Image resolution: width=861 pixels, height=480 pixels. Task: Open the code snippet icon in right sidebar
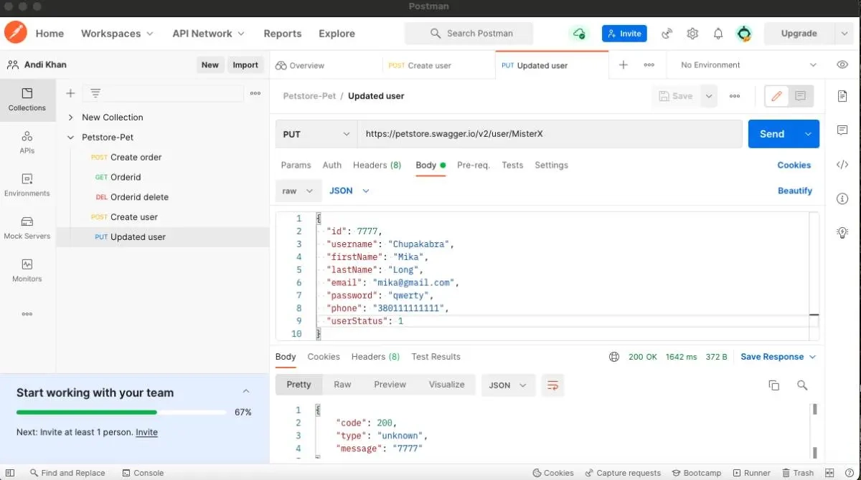click(842, 165)
